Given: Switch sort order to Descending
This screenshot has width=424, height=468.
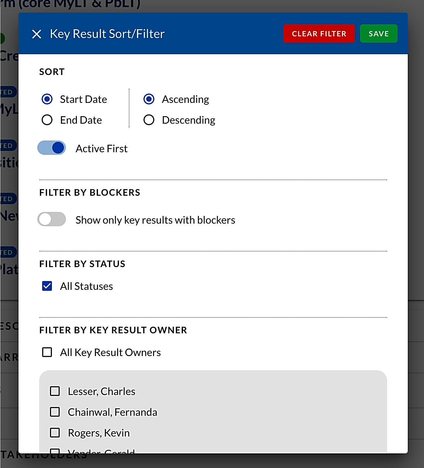Looking at the screenshot, I should tap(149, 120).
